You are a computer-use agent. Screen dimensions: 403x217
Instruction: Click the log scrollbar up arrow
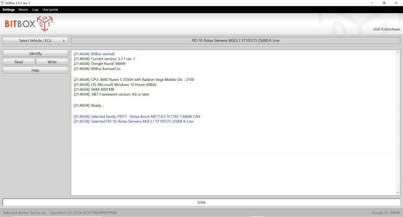398,52
